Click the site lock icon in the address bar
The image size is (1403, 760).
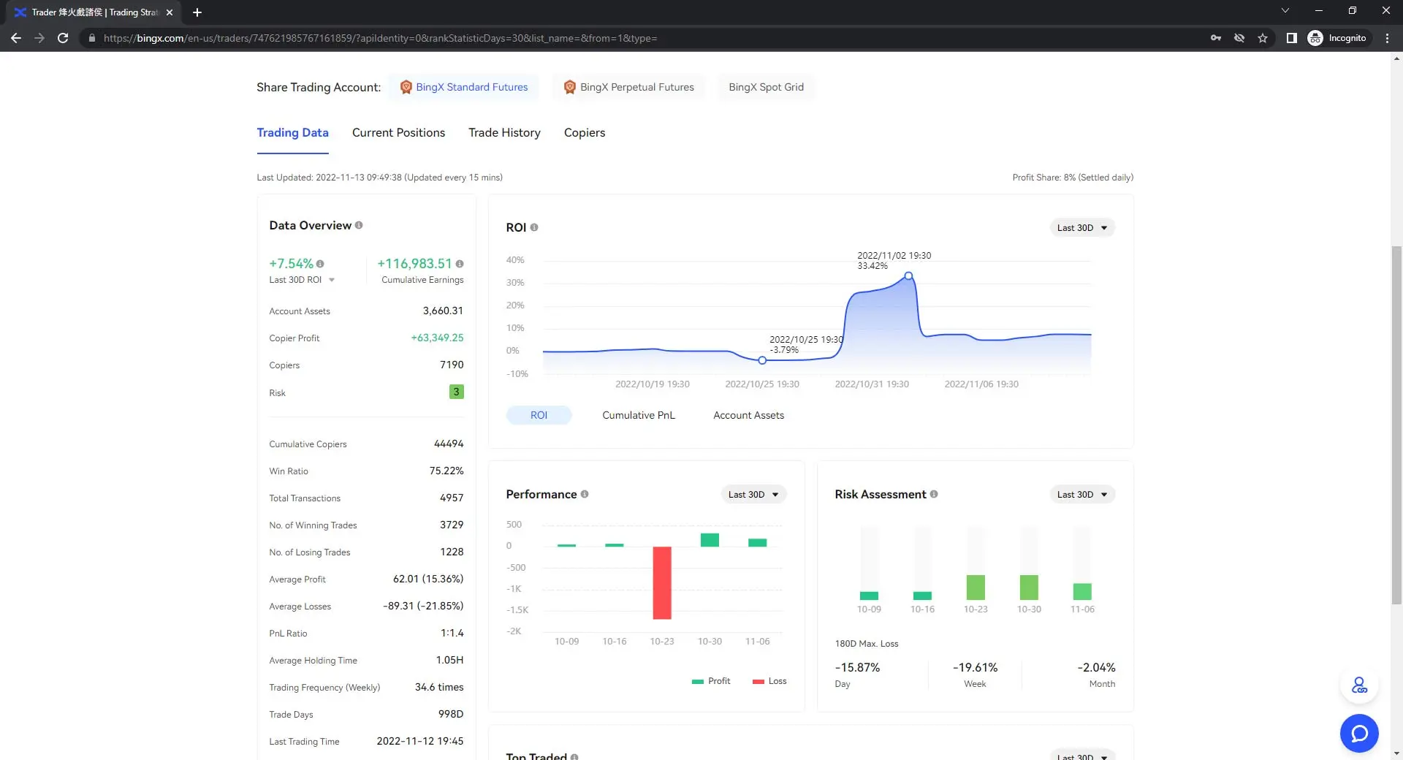coord(91,38)
